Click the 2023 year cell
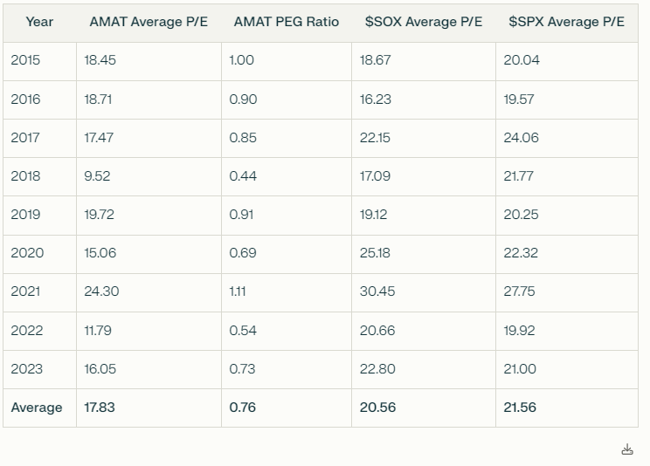Image resolution: width=650 pixels, height=466 pixels. 26,369
